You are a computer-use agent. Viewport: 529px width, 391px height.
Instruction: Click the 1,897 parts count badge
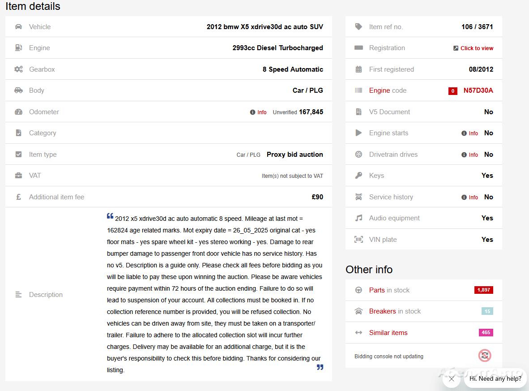pyautogui.click(x=483, y=290)
